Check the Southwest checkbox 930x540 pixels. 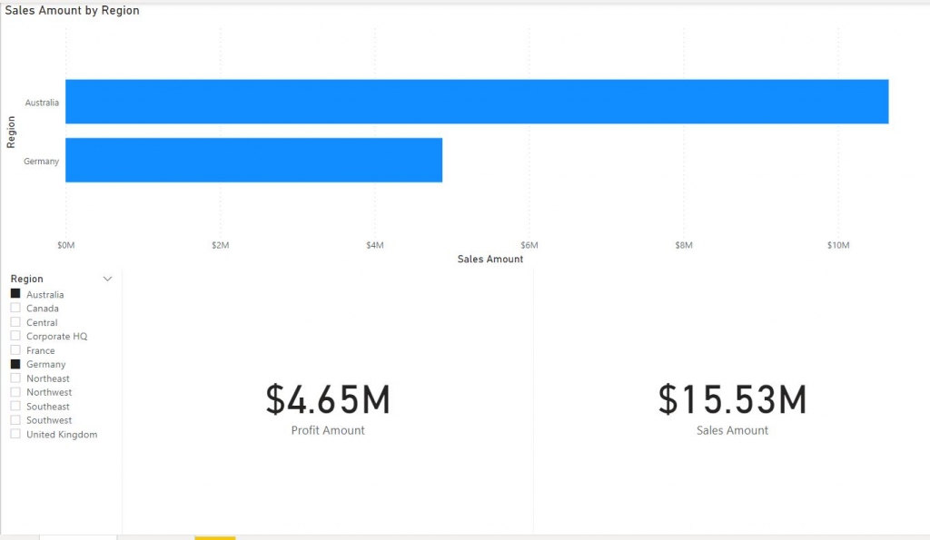pos(14,419)
